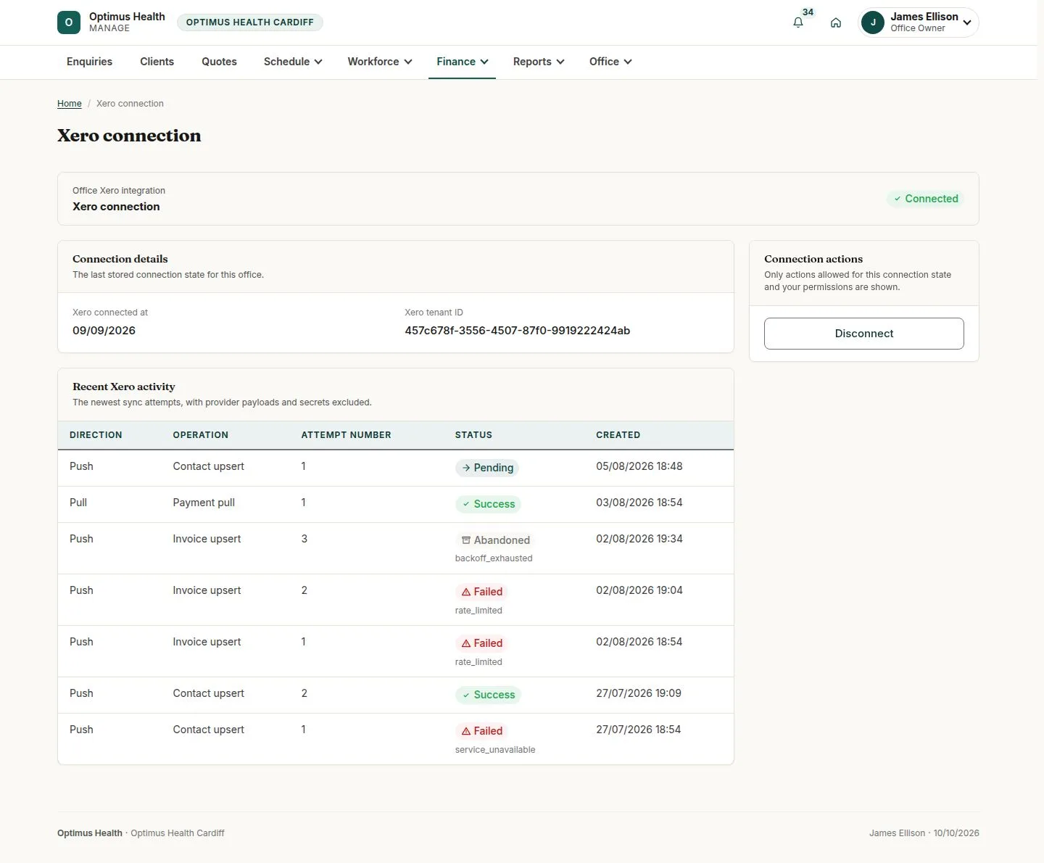The height and width of the screenshot is (863, 1044).
Task: Expand the James Ellison account menu chevron
Action: [967, 22]
